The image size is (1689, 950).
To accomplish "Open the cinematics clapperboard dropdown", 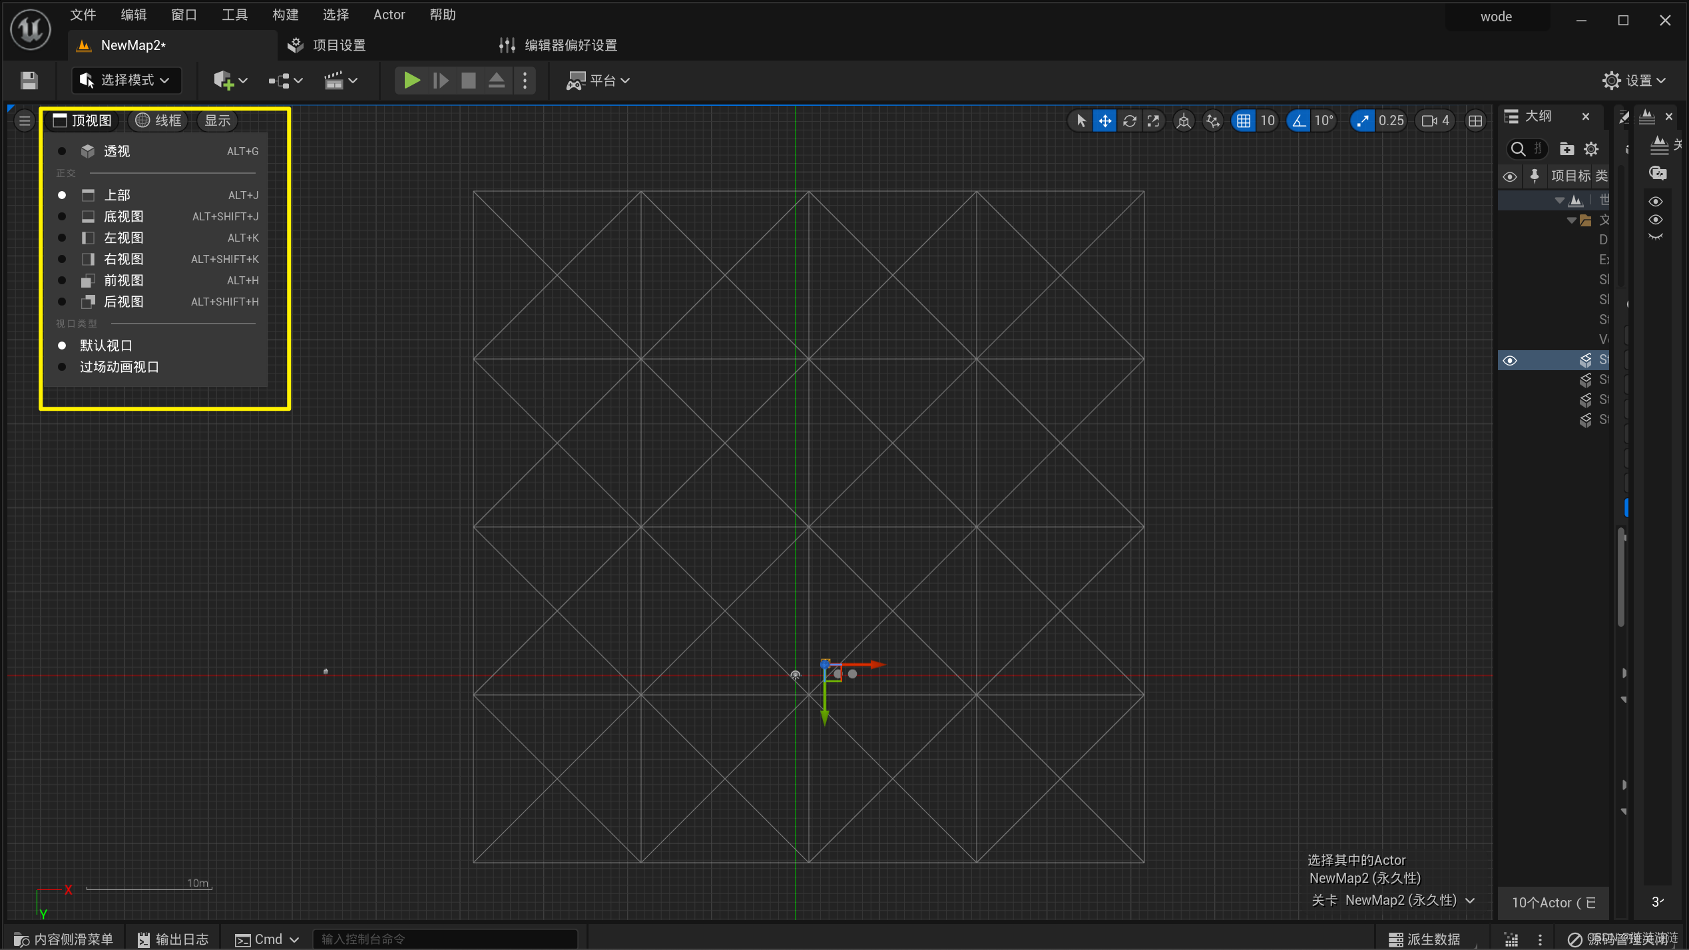I will pyautogui.click(x=341, y=81).
